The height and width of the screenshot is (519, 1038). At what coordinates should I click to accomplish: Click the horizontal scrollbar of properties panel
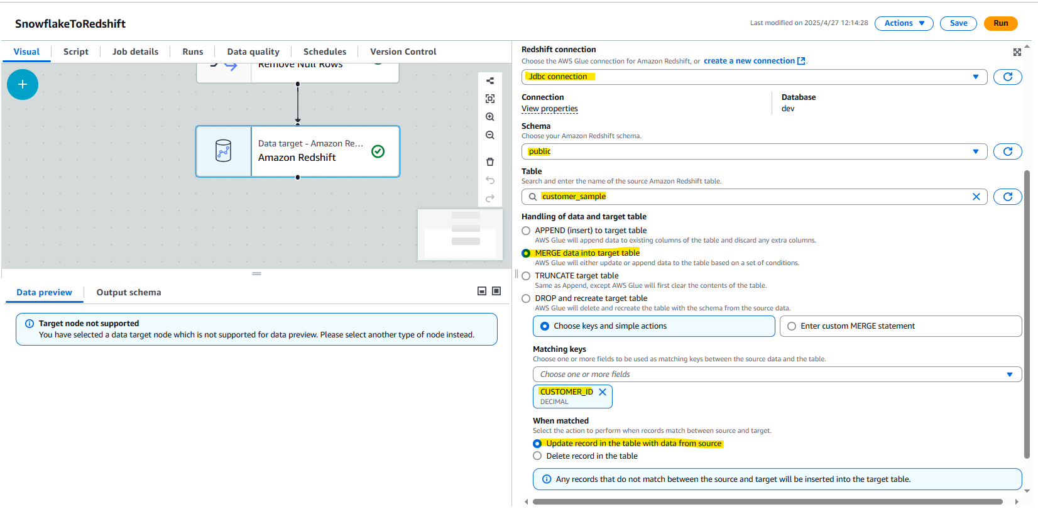tap(768, 501)
